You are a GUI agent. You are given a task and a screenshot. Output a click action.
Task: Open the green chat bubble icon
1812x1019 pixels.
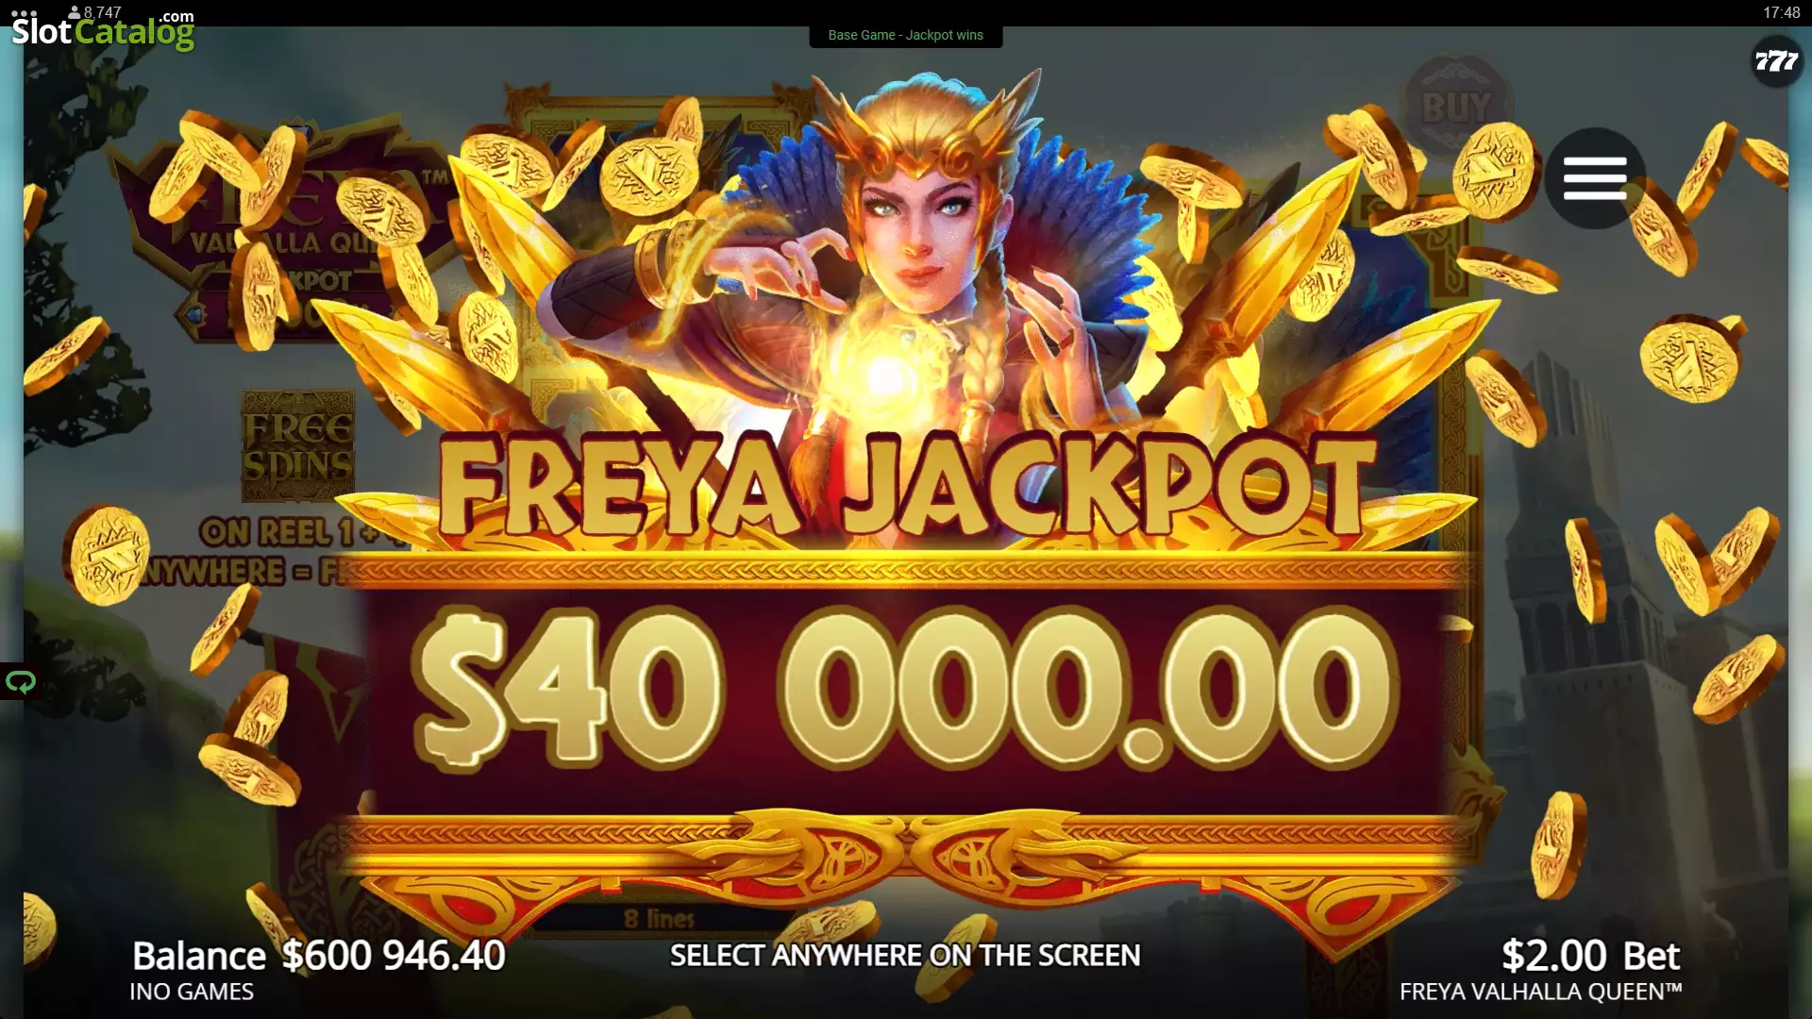20,681
